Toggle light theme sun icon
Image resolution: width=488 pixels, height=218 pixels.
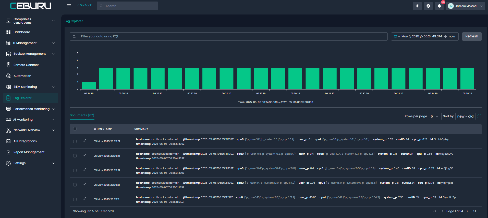coord(417,6)
